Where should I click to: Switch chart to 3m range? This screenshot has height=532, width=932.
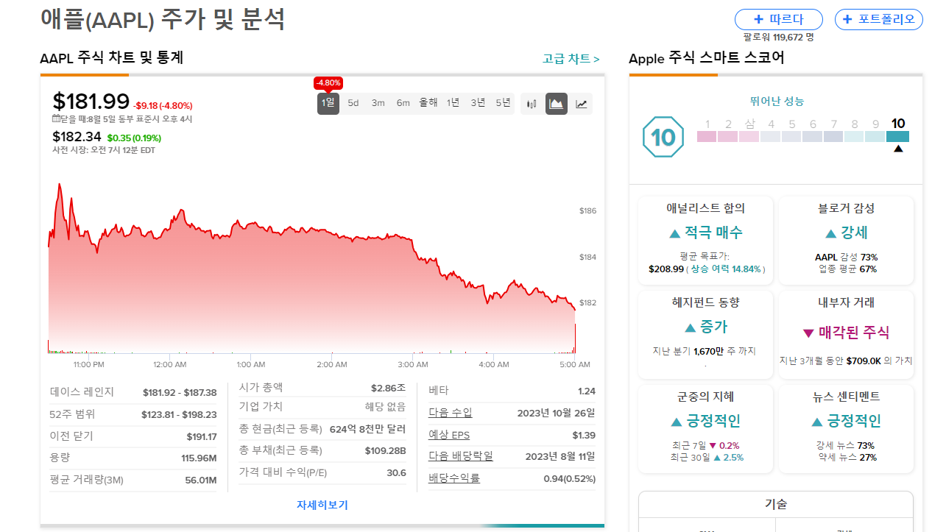[378, 103]
